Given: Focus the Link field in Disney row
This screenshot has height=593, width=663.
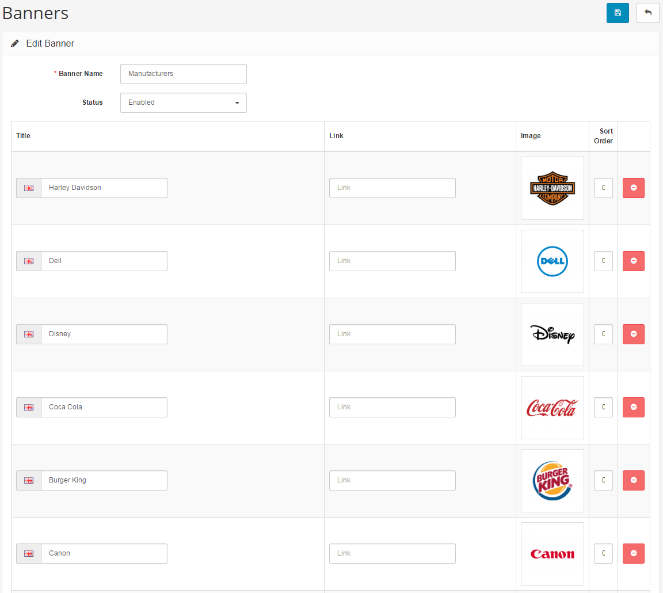Looking at the screenshot, I should tap(393, 334).
